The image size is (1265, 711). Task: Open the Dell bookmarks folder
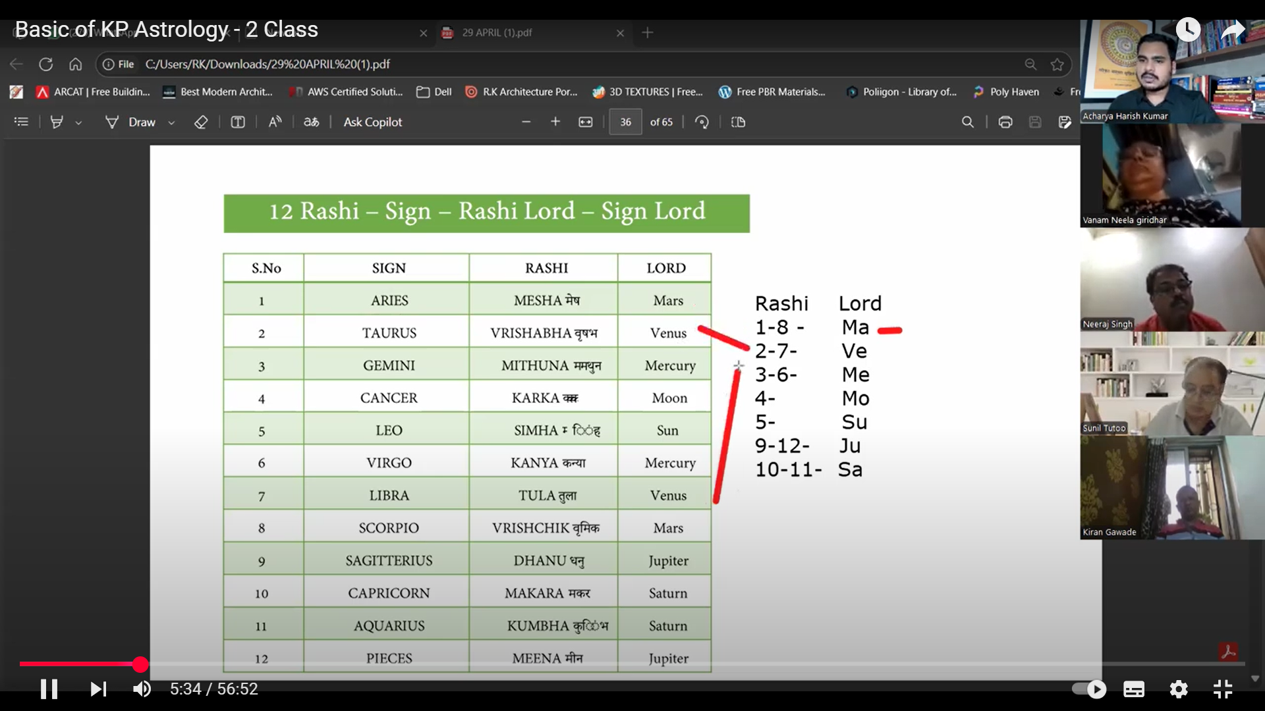coord(434,92)
